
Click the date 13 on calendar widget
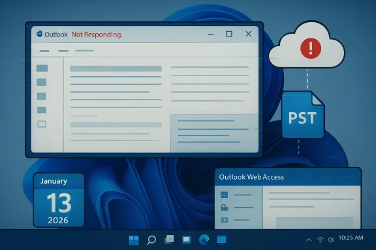tap(59, 203)
